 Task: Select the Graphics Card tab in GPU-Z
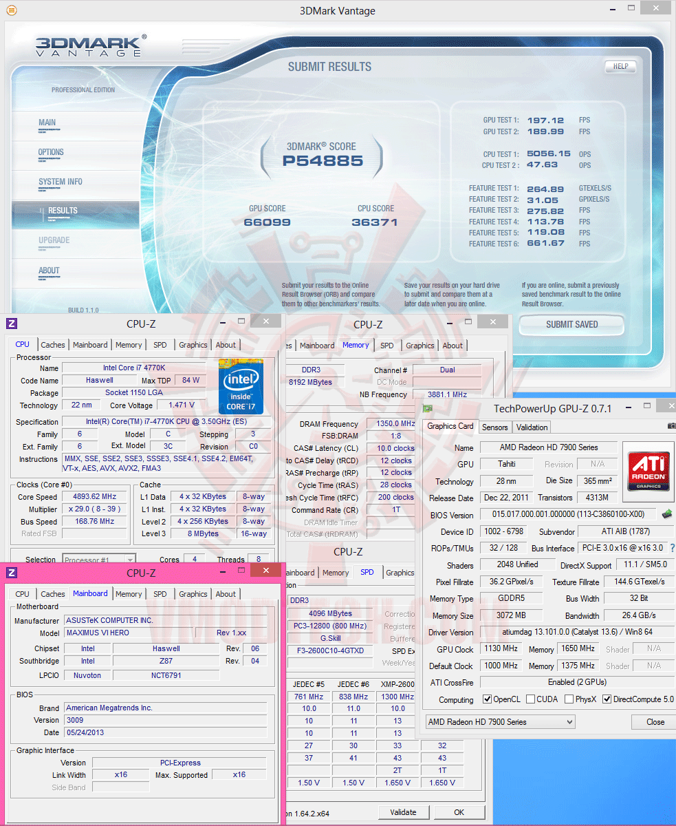point(450,426)
